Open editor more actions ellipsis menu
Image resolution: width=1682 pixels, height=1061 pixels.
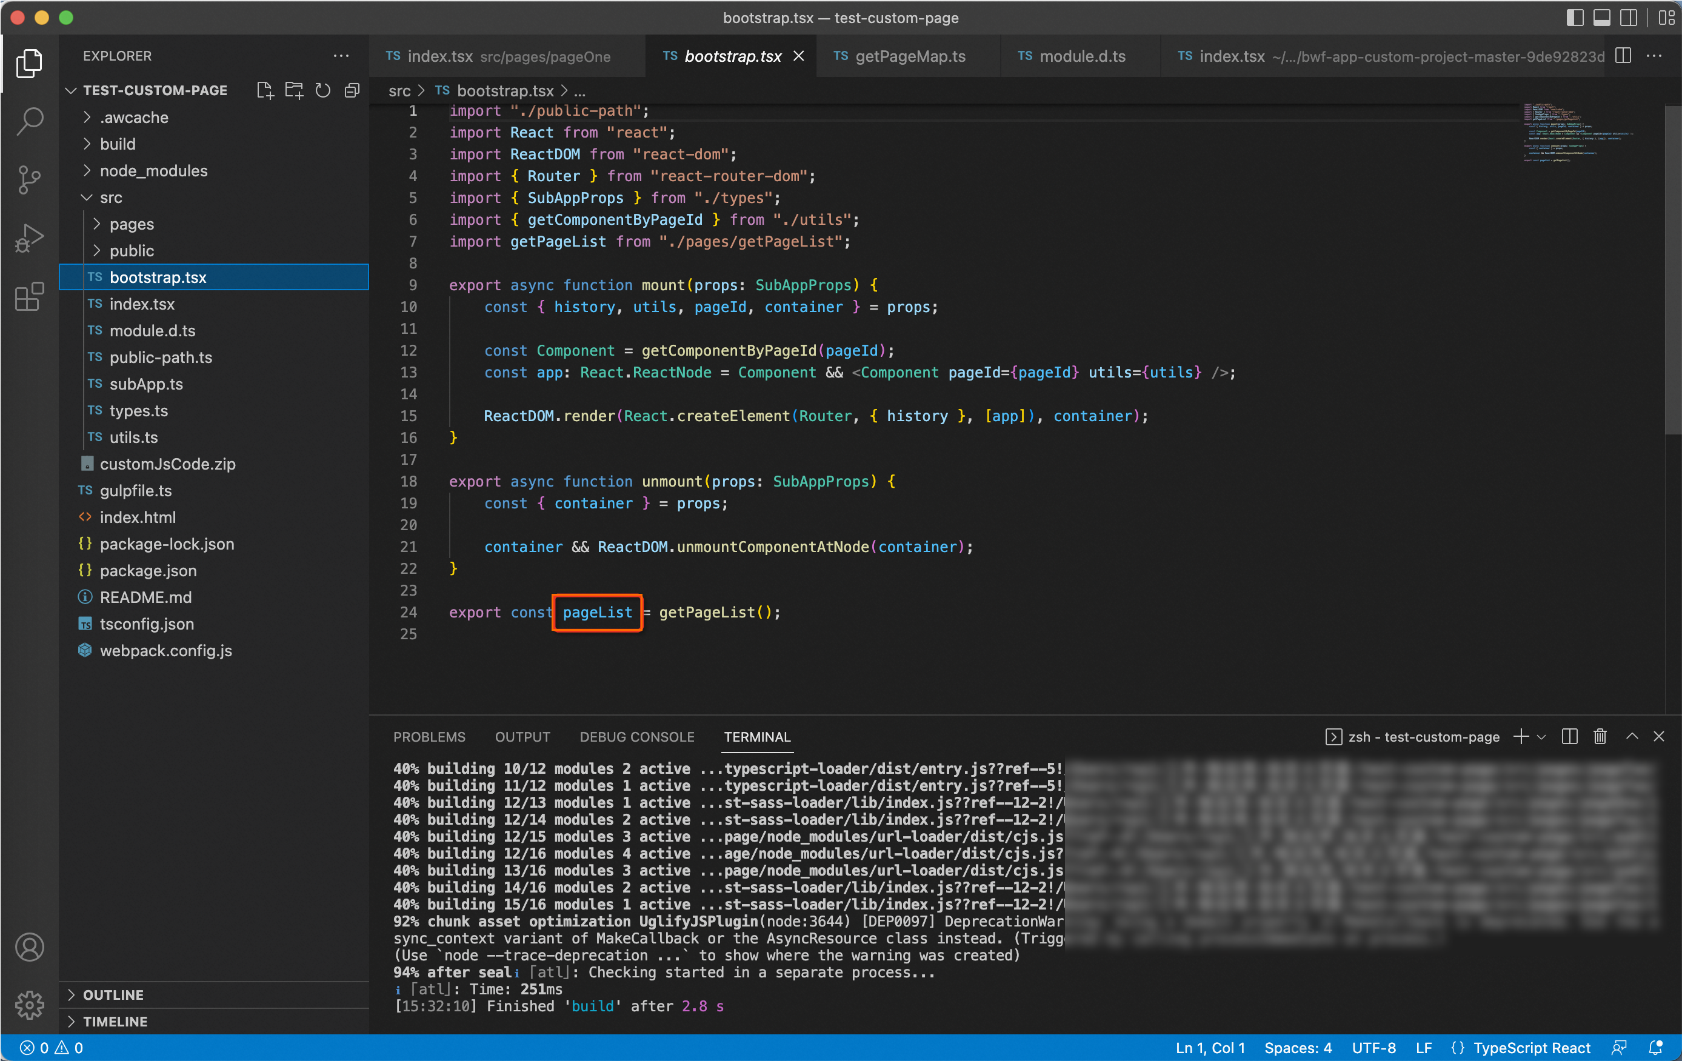click(1654, 56)
